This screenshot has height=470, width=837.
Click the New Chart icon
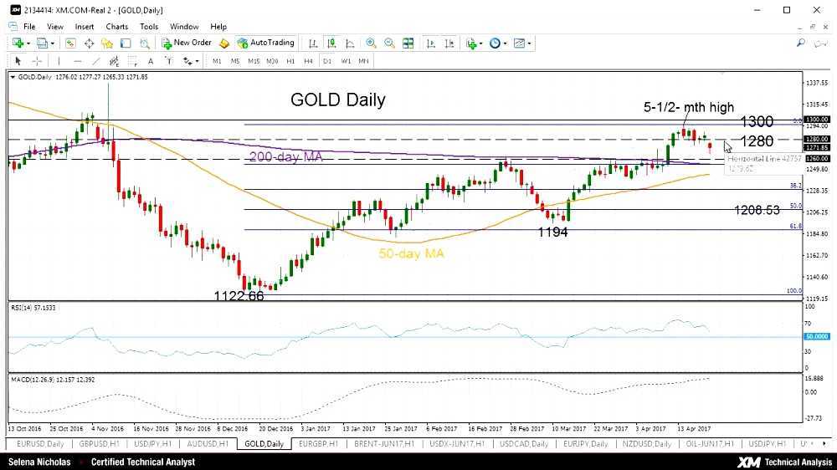point(18,43)
